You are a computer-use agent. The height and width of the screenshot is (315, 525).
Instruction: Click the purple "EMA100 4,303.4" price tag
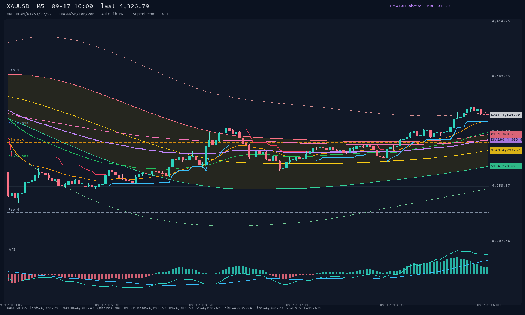point(506,139)
